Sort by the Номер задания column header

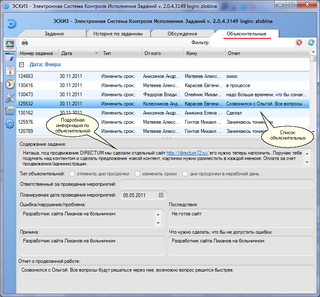coord(38,53)
